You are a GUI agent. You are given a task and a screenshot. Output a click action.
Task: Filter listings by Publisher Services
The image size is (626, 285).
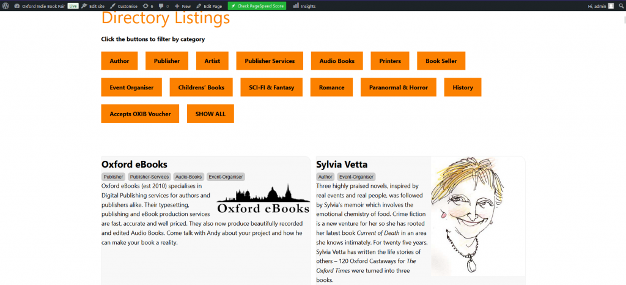tap(270, 61)
